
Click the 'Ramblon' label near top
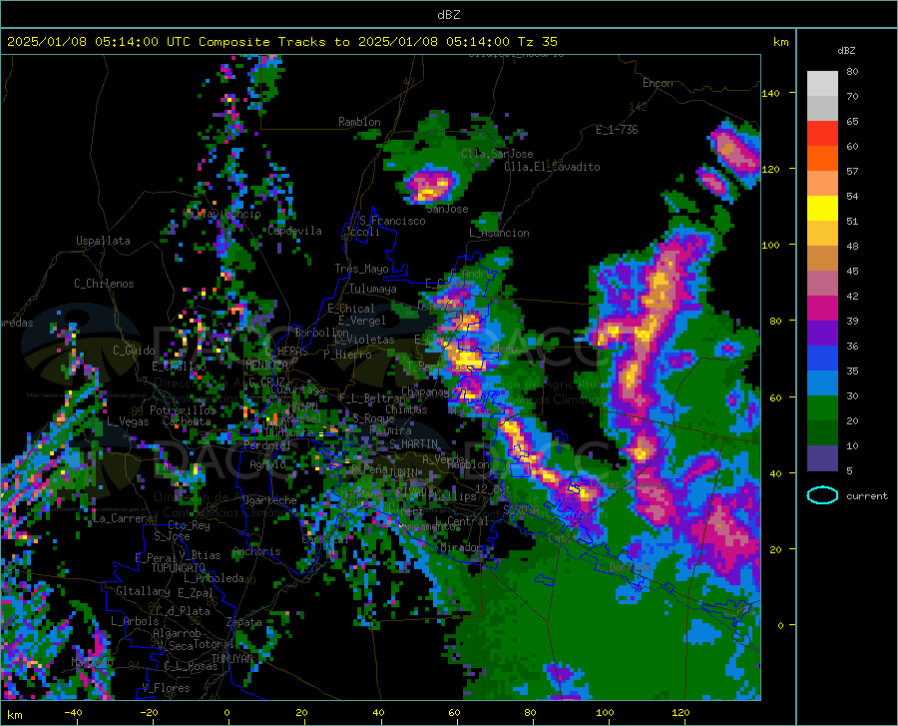[359, 122]
